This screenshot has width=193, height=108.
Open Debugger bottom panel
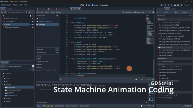48,106
